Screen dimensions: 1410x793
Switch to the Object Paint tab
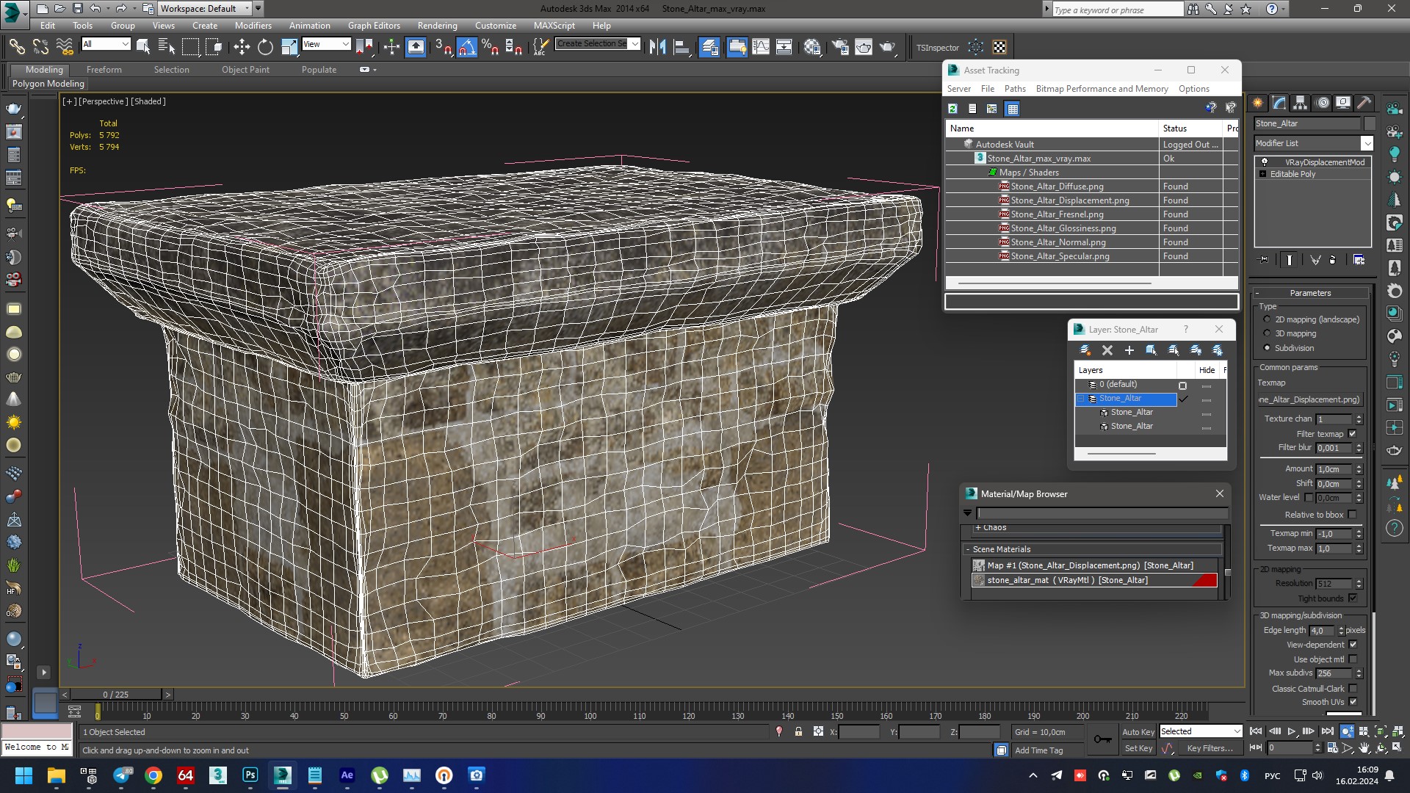point(245,70)
